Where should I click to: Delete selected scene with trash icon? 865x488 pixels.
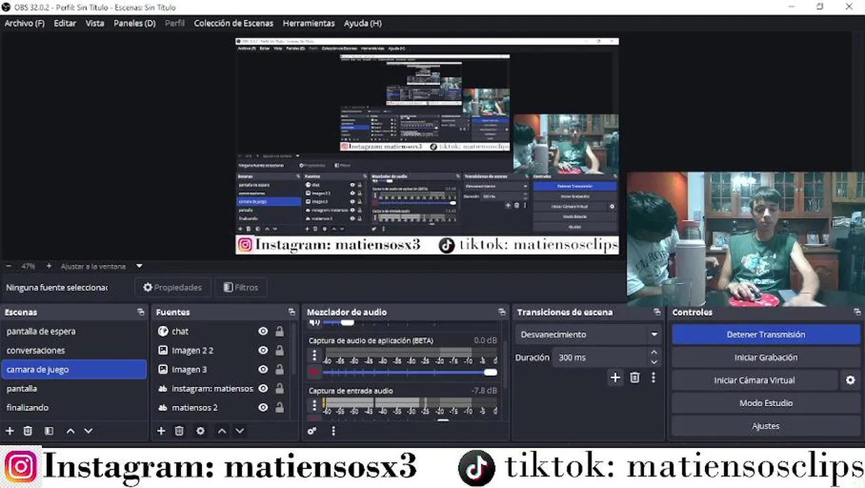(28, 431)
